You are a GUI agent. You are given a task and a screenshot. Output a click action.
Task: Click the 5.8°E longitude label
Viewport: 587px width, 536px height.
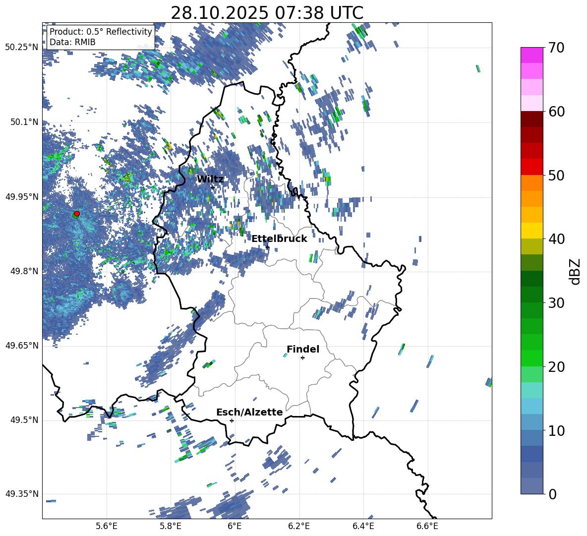(x=171, y=526)
